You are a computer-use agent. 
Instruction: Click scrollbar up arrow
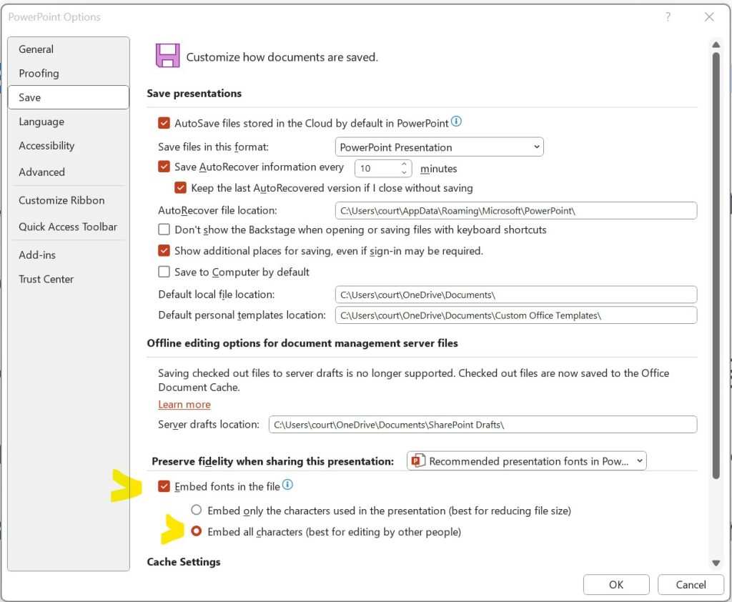[716, 44]
